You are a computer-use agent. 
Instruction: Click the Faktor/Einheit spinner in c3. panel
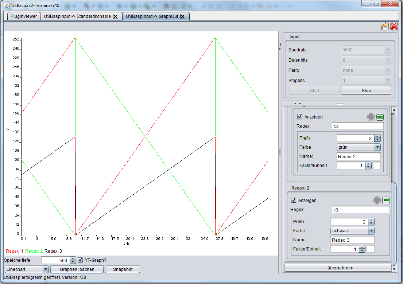pyautogui.click(x=348, y=249)
